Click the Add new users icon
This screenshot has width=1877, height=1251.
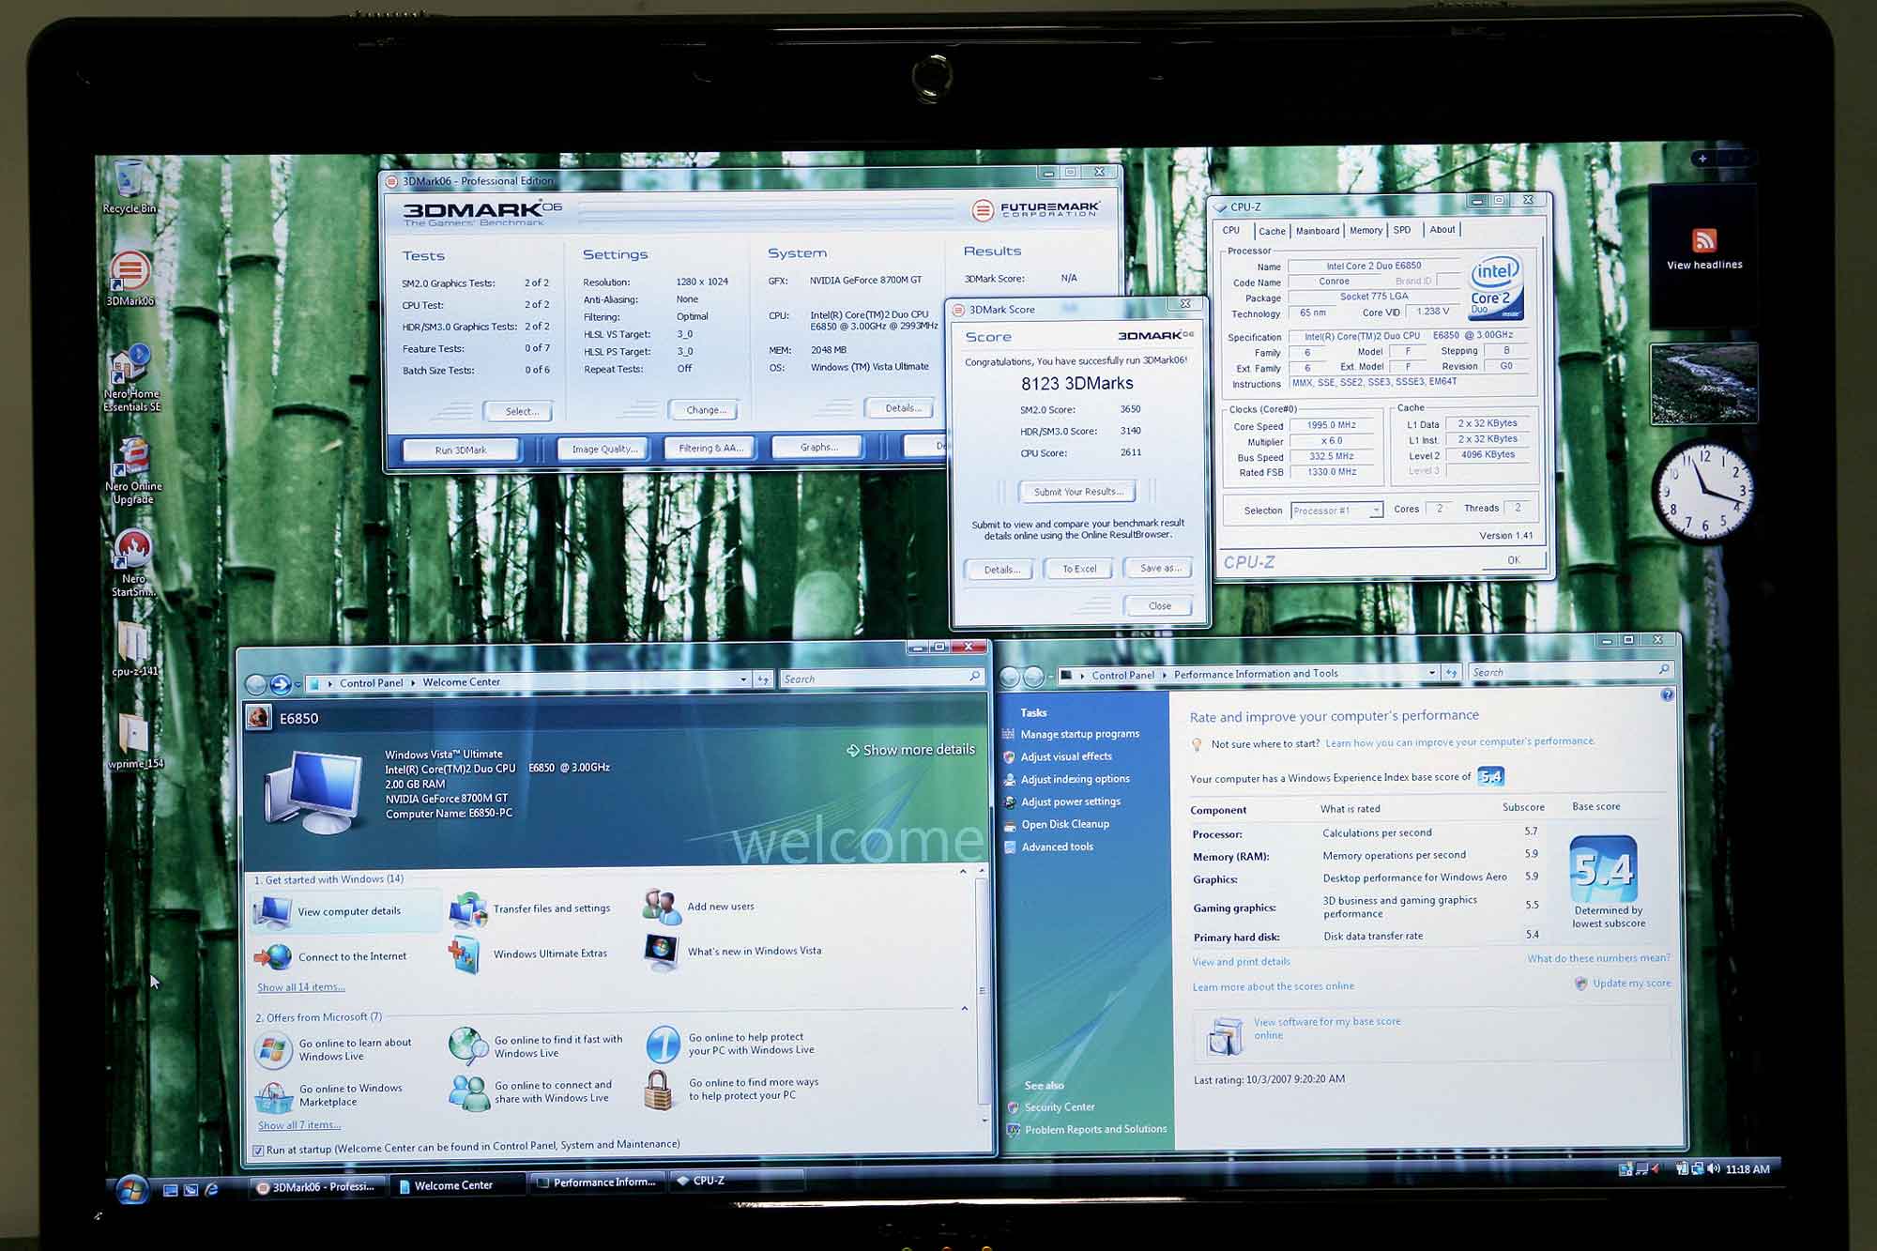coord(663,907)
